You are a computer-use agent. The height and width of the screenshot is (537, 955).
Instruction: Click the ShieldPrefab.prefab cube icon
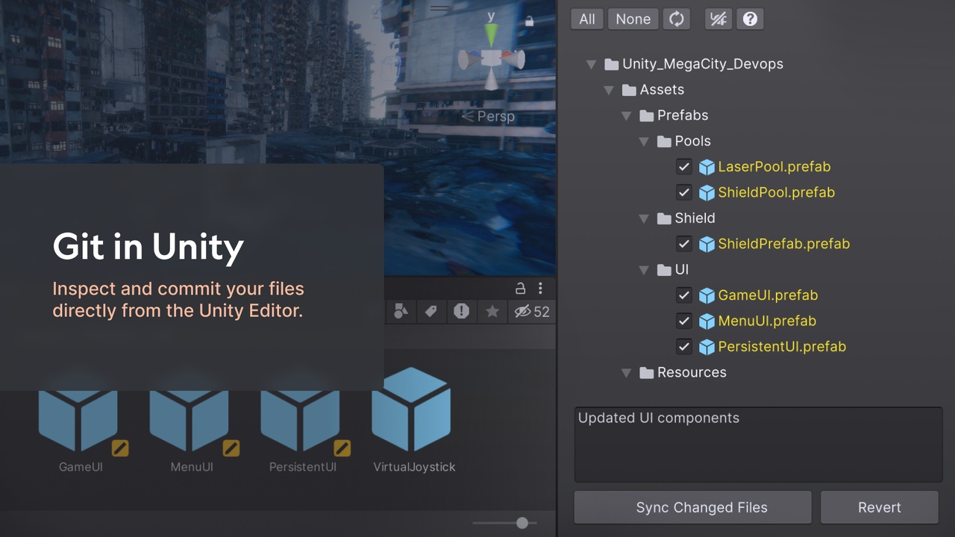tap(707, 244)
